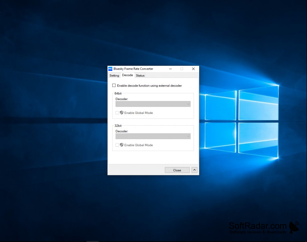The width and height of the screenshot is (307, 242).
Task: Click the 32bit group label
Action: tap(118, 126)
